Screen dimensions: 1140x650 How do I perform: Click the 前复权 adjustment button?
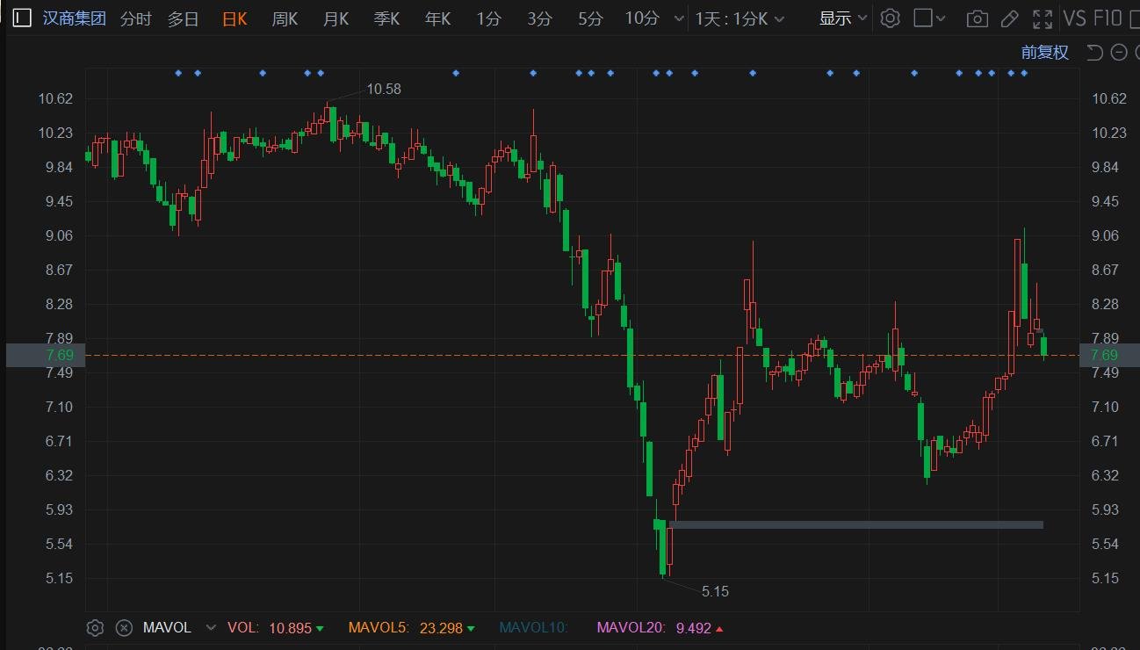pos(1045,52)
